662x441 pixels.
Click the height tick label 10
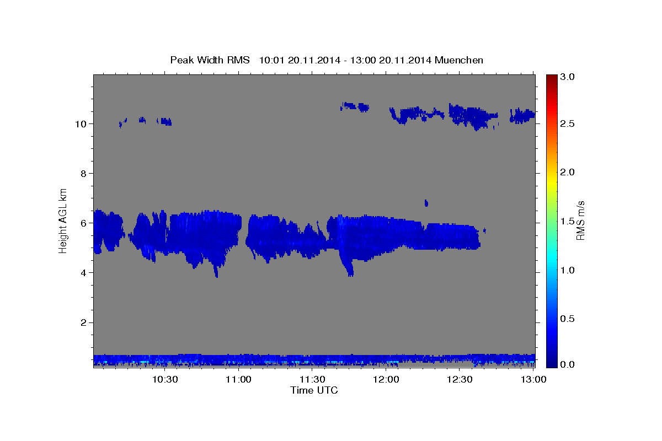(x=82, y=124)
